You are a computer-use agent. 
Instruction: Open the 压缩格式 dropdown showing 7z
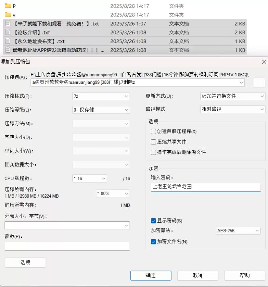click(x=101, y=96)
